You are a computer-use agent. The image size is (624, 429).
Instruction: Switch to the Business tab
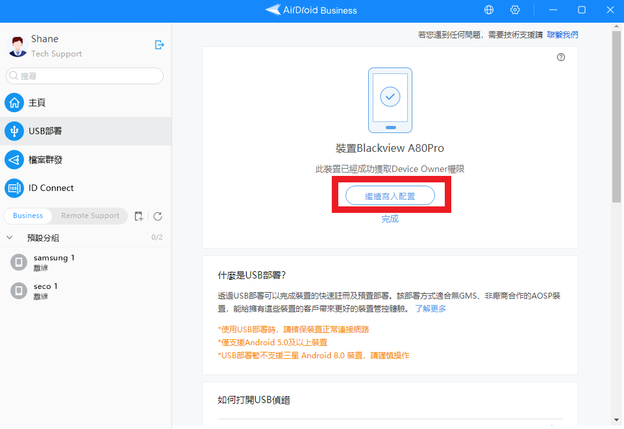click(28, 215)
